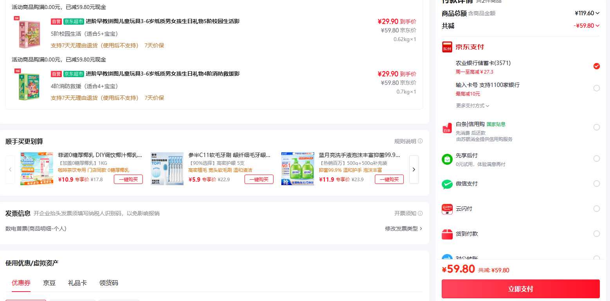The image size is (610, 301).
Task: Click 菲诺0糖厚椰乳 product title
Action: (x=100, y=155)
